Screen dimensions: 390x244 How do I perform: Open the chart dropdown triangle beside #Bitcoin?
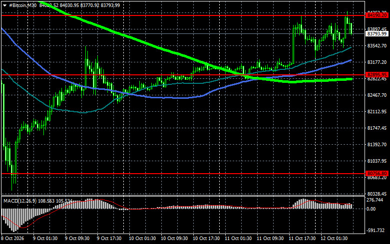click(4, 5)
